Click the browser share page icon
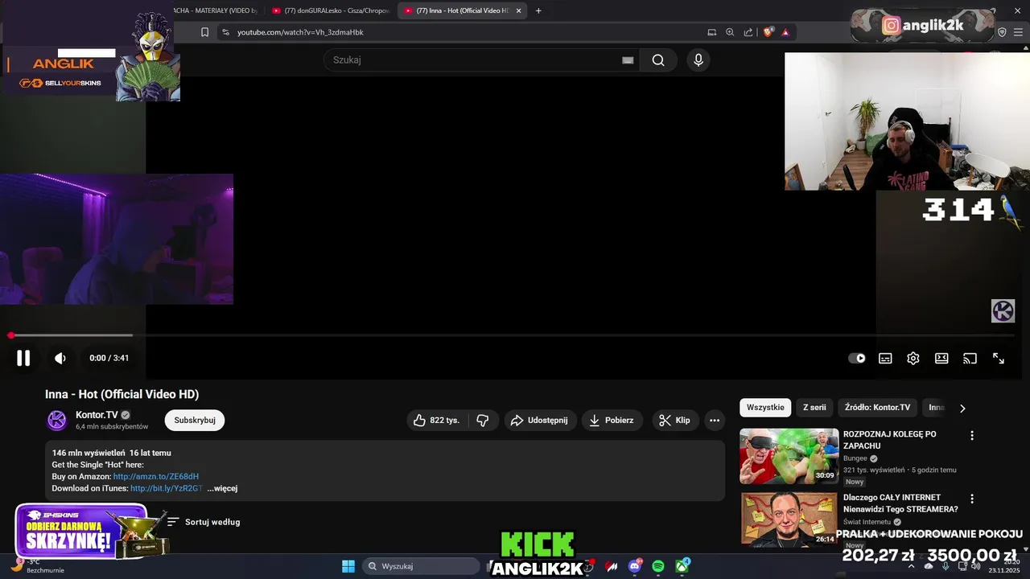The image size is (1030, 579). (x=748, y=32)
